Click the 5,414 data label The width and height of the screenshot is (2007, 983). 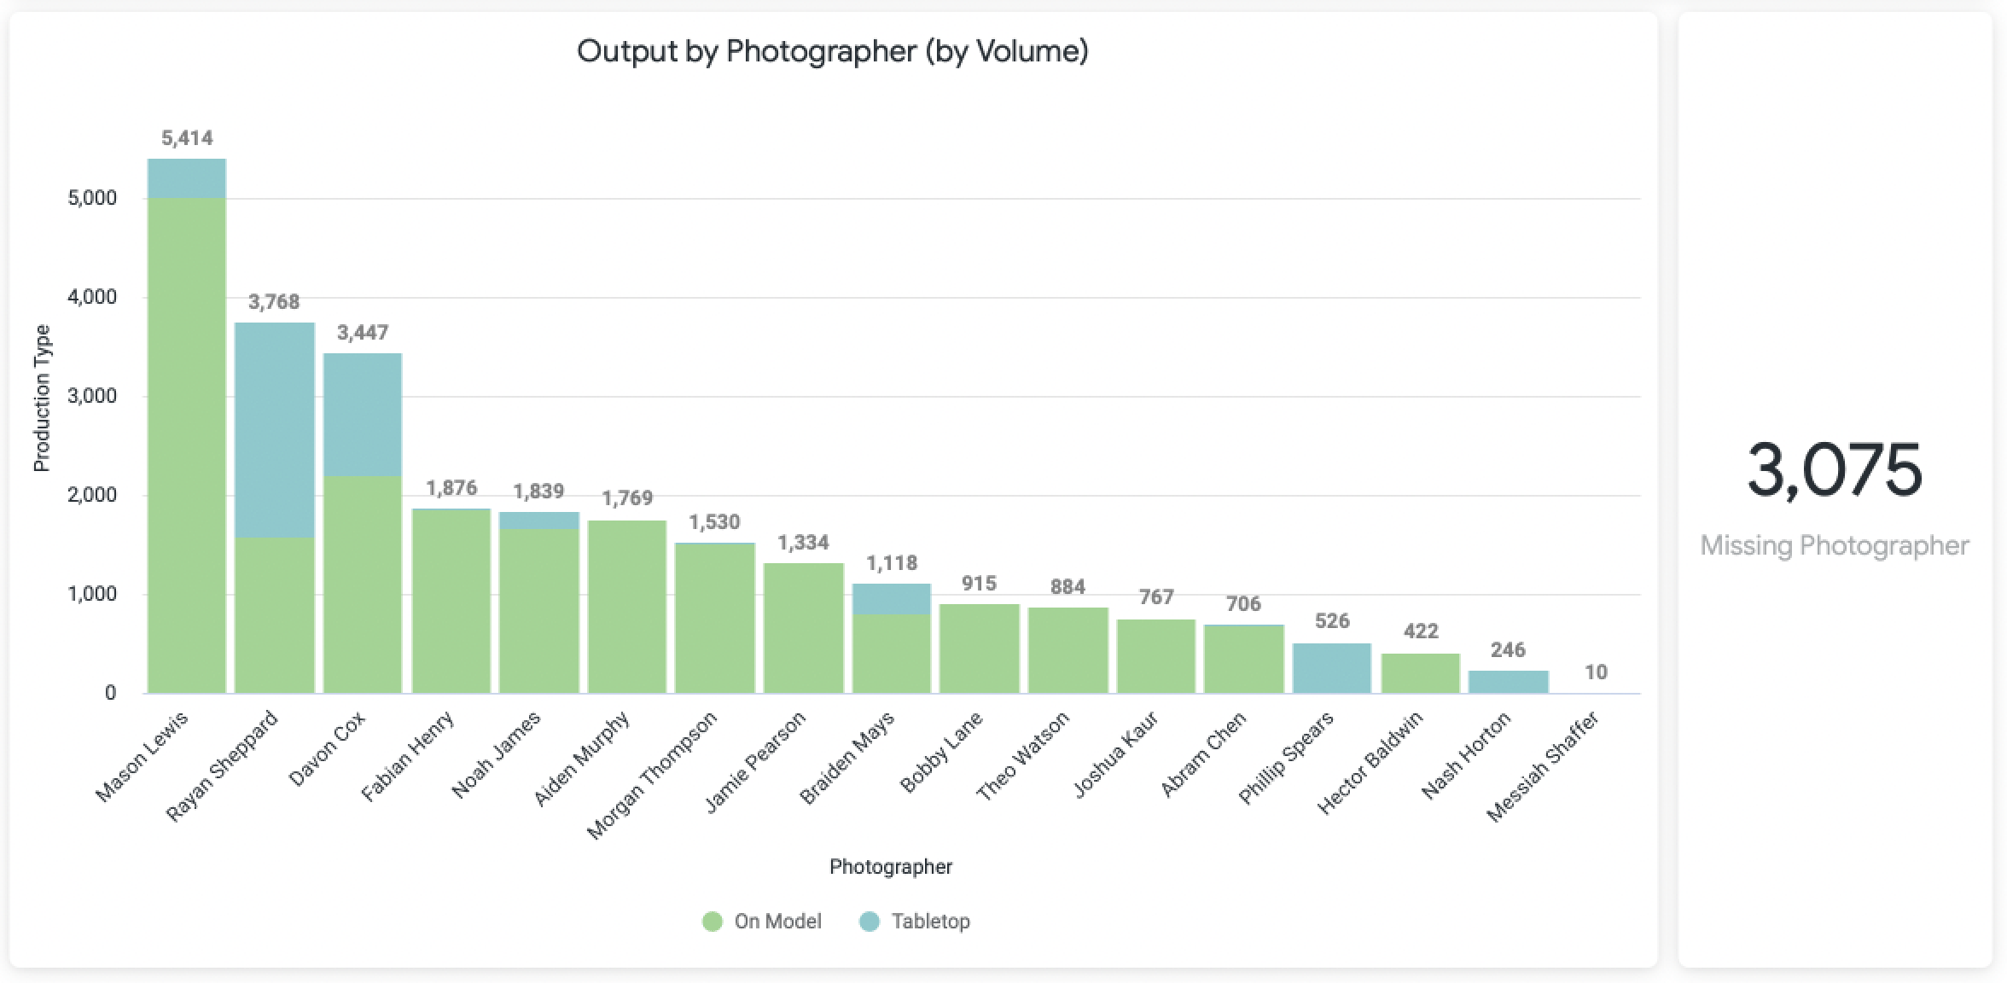click(187, 138)
